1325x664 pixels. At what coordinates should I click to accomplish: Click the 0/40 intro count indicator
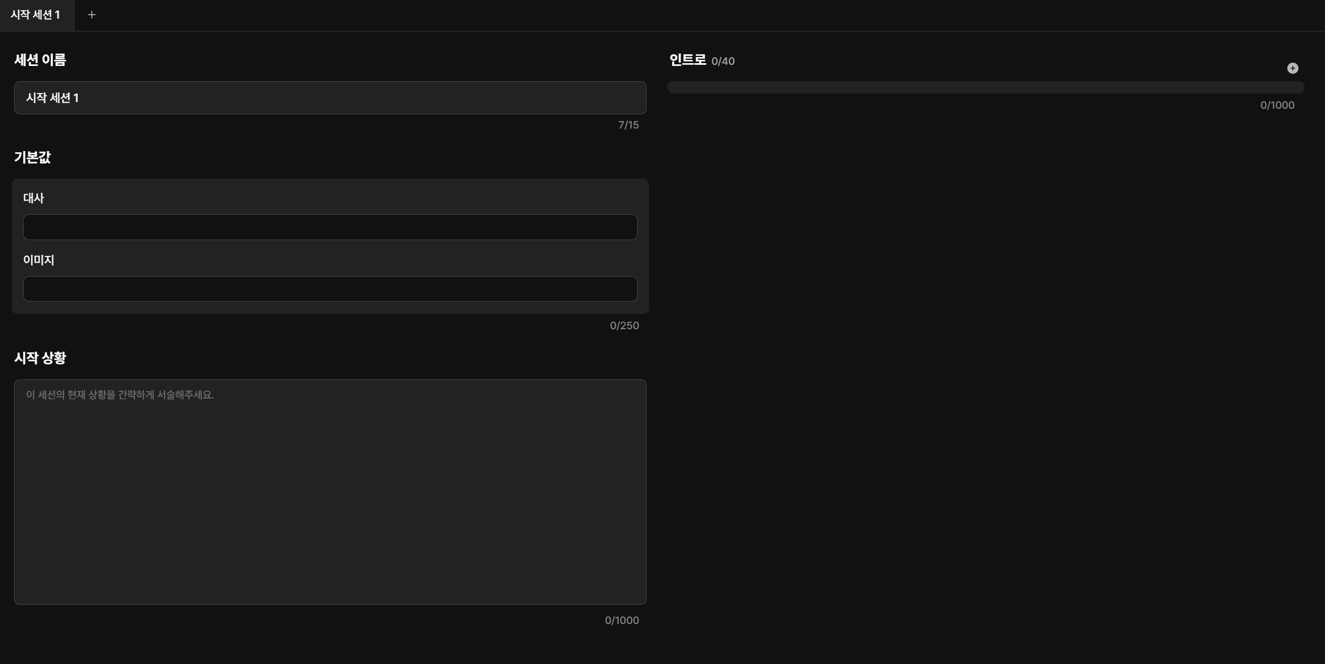coord(723,61)
